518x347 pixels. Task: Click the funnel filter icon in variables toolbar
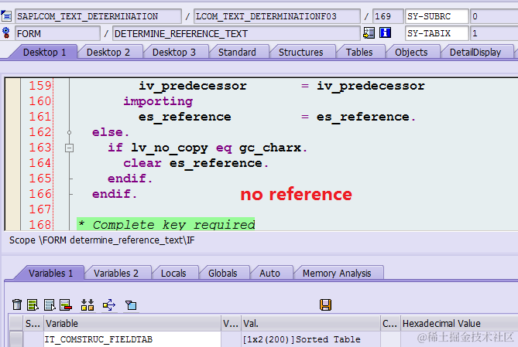pos(131,304)
